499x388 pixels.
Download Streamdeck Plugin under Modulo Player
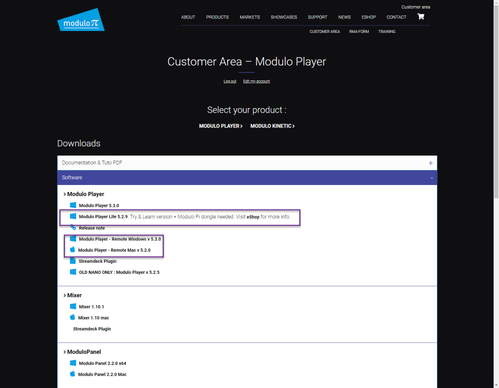coord(97,261)
